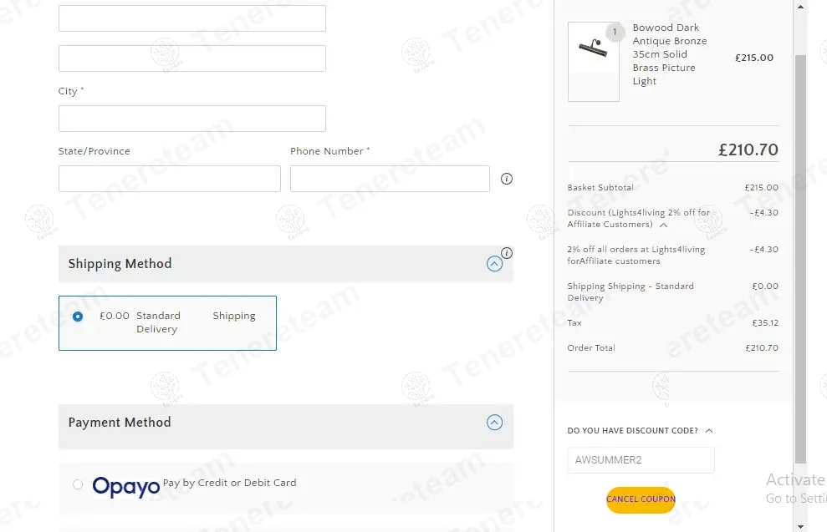Click the Shipping Method info icon

tap(506, 253)
